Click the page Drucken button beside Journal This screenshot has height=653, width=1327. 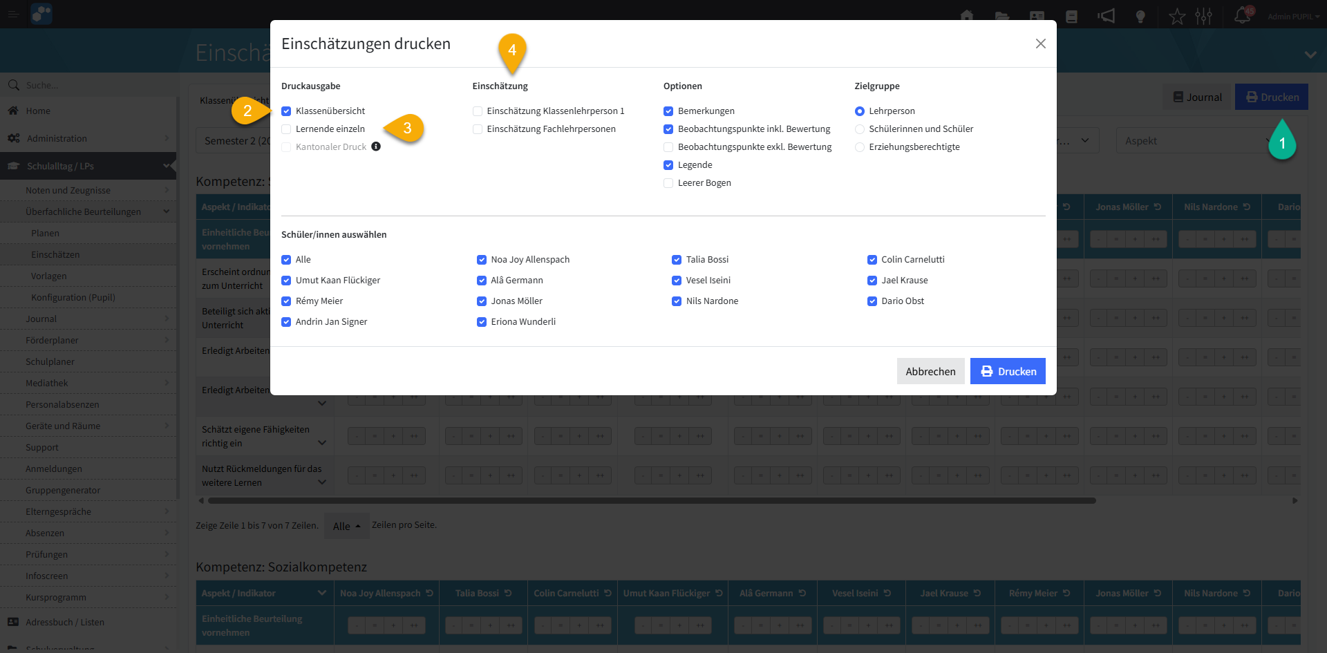(x=1272, y=97)
